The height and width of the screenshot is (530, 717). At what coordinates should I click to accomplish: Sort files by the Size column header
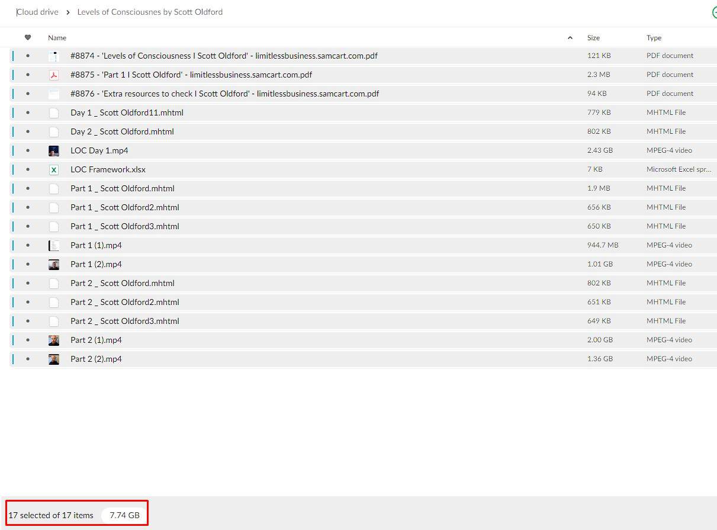coord(593,38)
